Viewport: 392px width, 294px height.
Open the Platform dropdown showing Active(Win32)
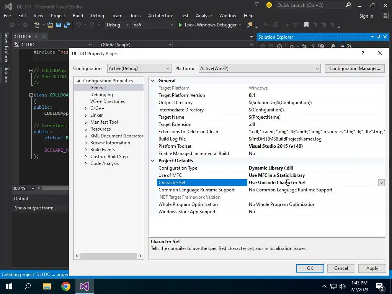coord(260,69)
